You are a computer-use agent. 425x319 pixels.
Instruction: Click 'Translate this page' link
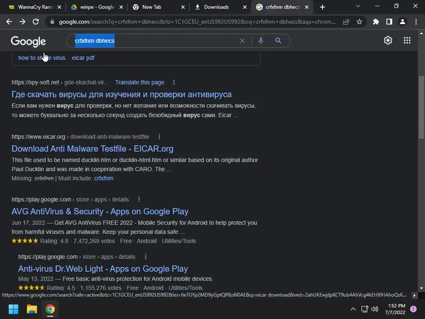139,82
